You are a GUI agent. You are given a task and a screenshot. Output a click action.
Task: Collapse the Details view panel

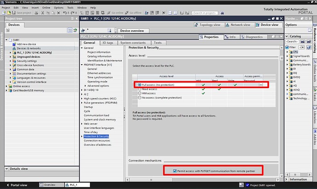pyautogui.click(x=7, y=168)
